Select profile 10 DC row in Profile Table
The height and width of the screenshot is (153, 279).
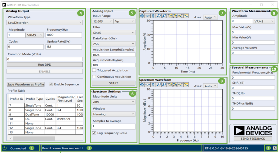[31, 119]
